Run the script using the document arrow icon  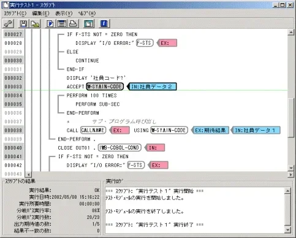[x=50, y=23]
